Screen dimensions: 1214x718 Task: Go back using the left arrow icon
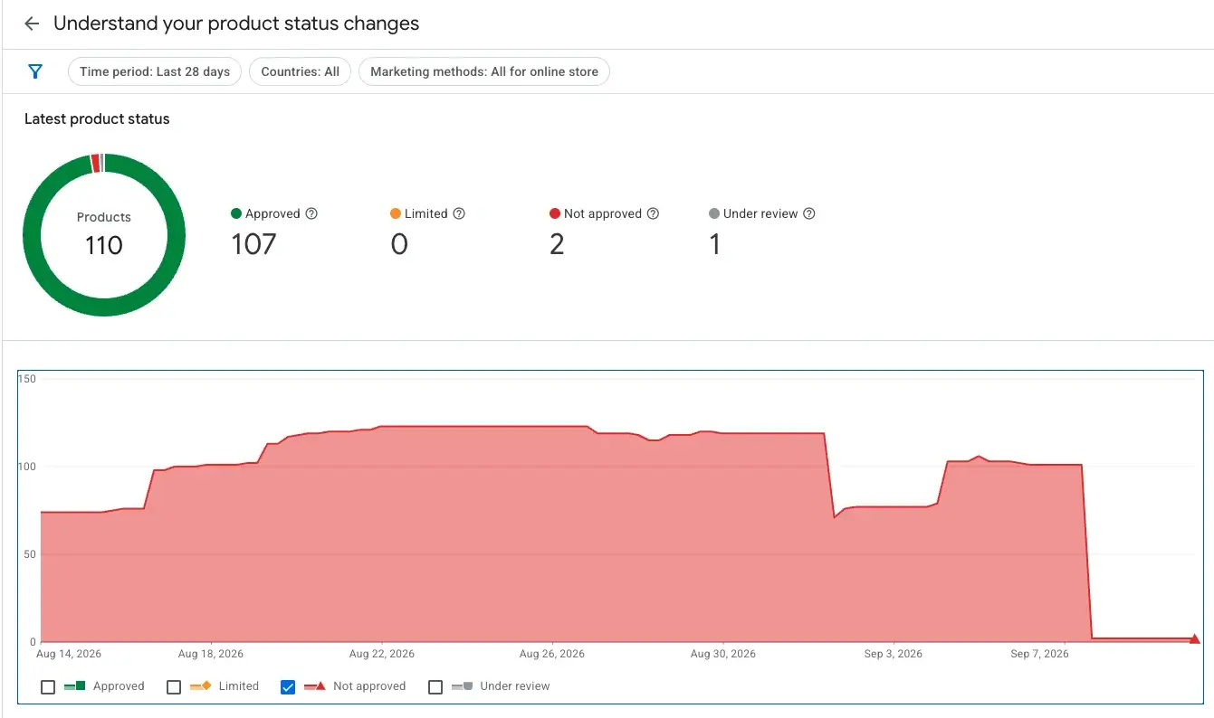pyautogui.click(x=32, y=24)
